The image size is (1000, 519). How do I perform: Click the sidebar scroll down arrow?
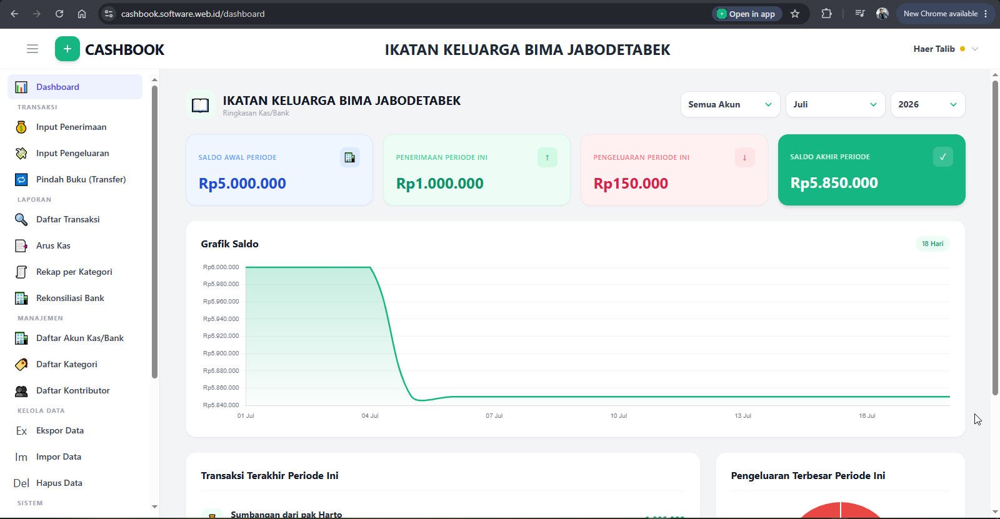[154, 507]
